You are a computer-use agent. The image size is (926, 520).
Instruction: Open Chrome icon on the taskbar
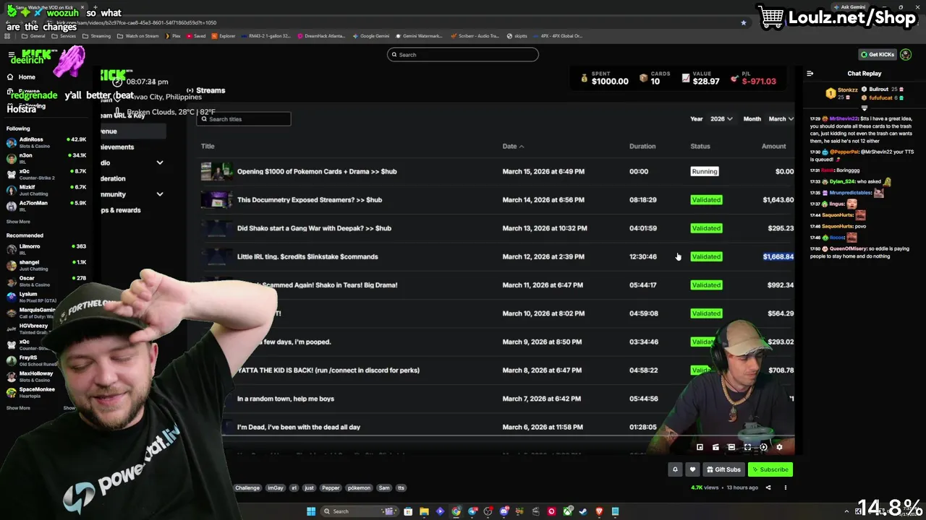456,511
